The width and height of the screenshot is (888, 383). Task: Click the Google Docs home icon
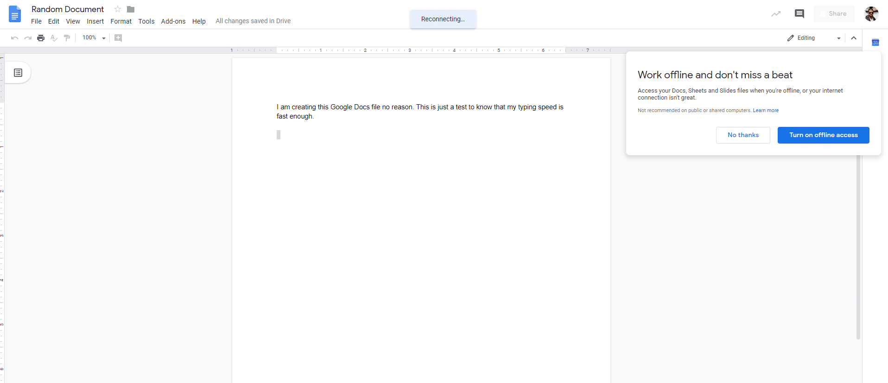point(15,14)
